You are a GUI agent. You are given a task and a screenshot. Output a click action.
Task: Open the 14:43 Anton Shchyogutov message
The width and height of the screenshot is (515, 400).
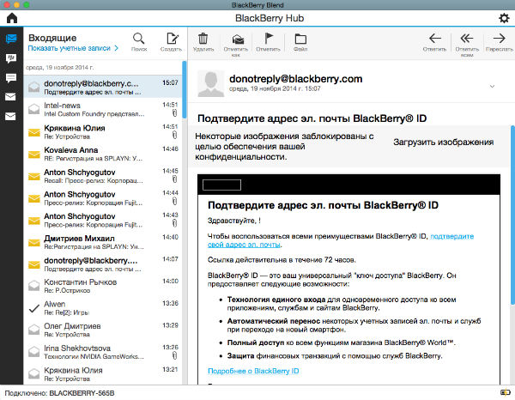coord(103,219)
